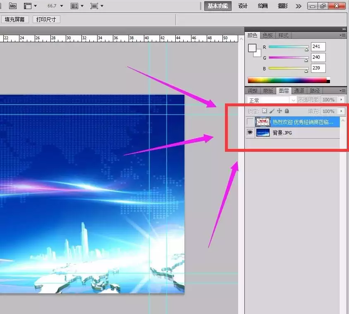Viewport: 349px width, 314px height.
Task: Open the 正常 blend mode dropdown
Action: 272,100
